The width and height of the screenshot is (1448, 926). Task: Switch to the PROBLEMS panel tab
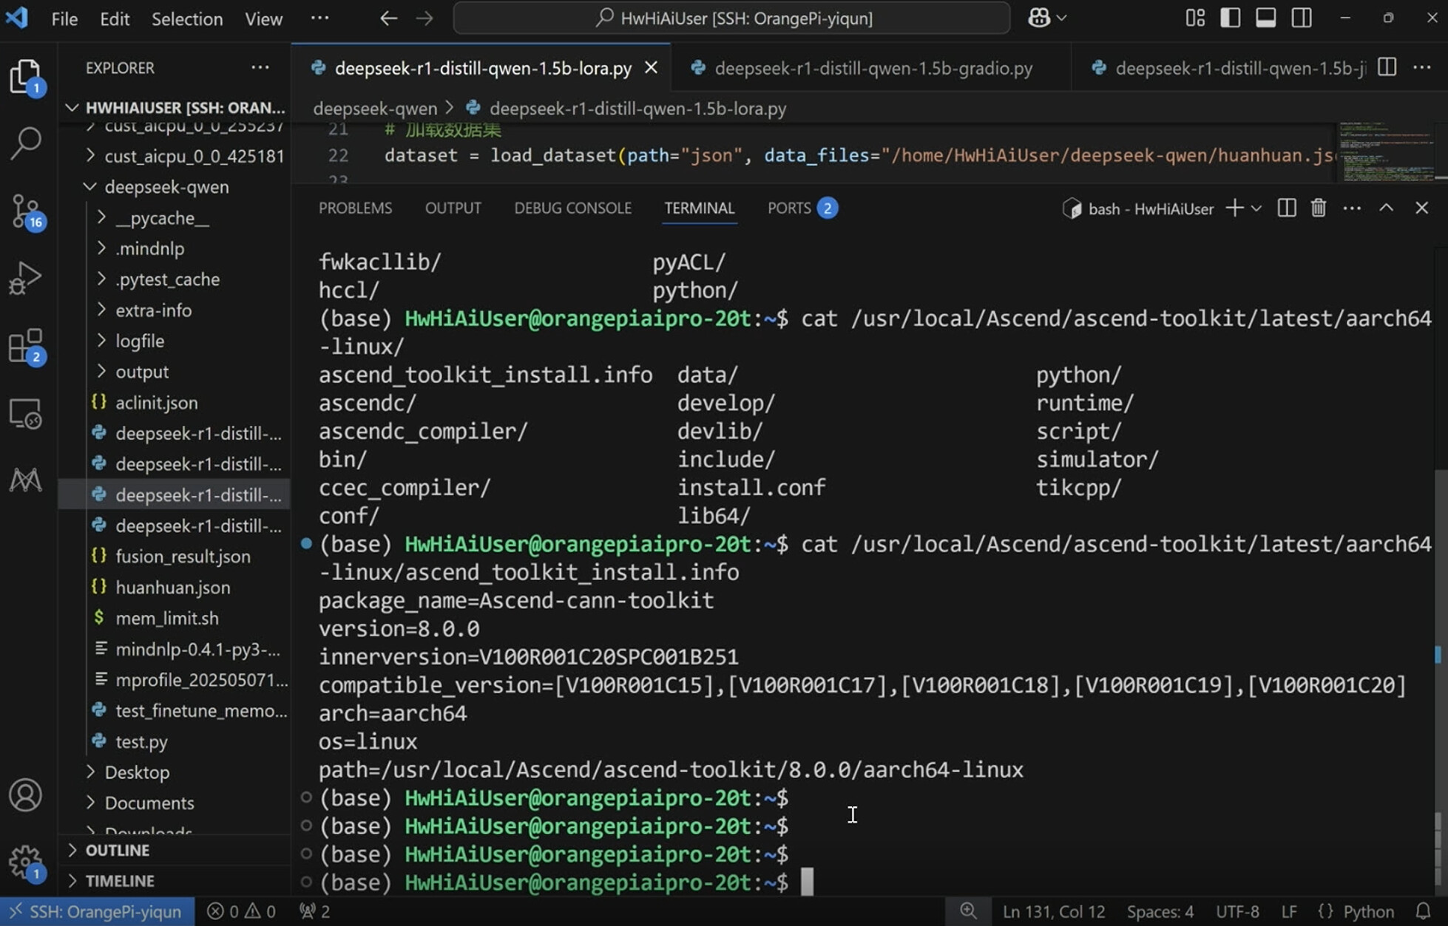tap(355, 208)
